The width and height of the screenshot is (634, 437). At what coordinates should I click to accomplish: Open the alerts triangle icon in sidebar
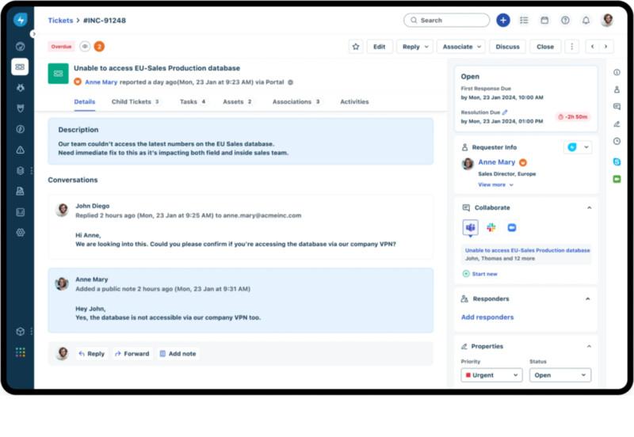pos(21,150)
